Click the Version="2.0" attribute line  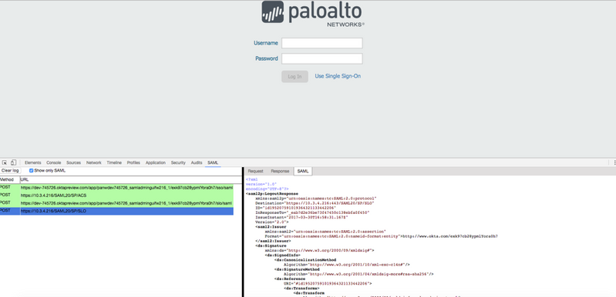272,222
